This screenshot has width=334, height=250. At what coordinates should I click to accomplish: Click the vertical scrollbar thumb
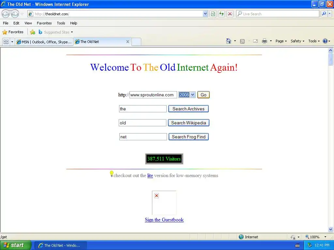click(x=331, y=59)
